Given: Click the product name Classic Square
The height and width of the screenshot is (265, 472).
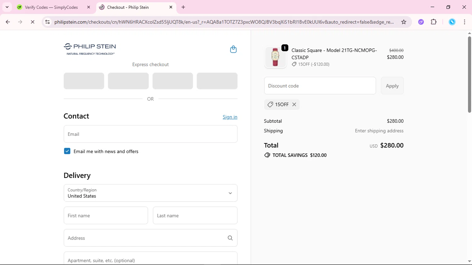Looking at the screenshot, I should [x=334, y=54].
